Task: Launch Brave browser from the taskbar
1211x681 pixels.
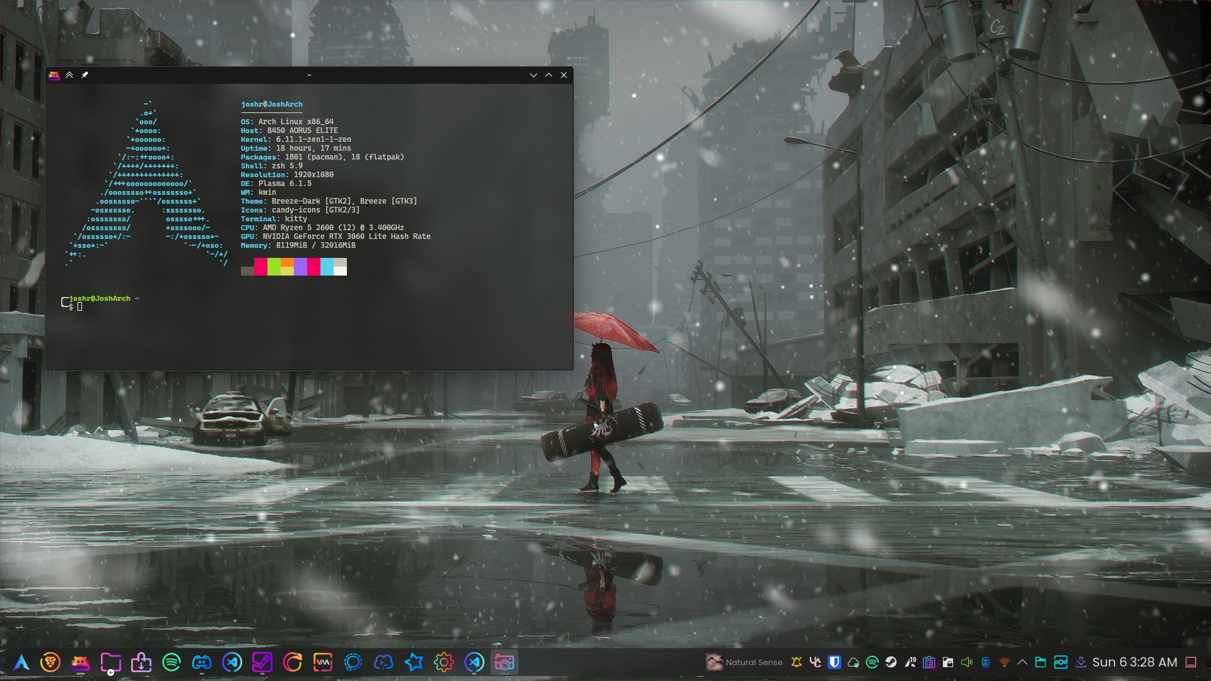Action: [x=50, y=663]
